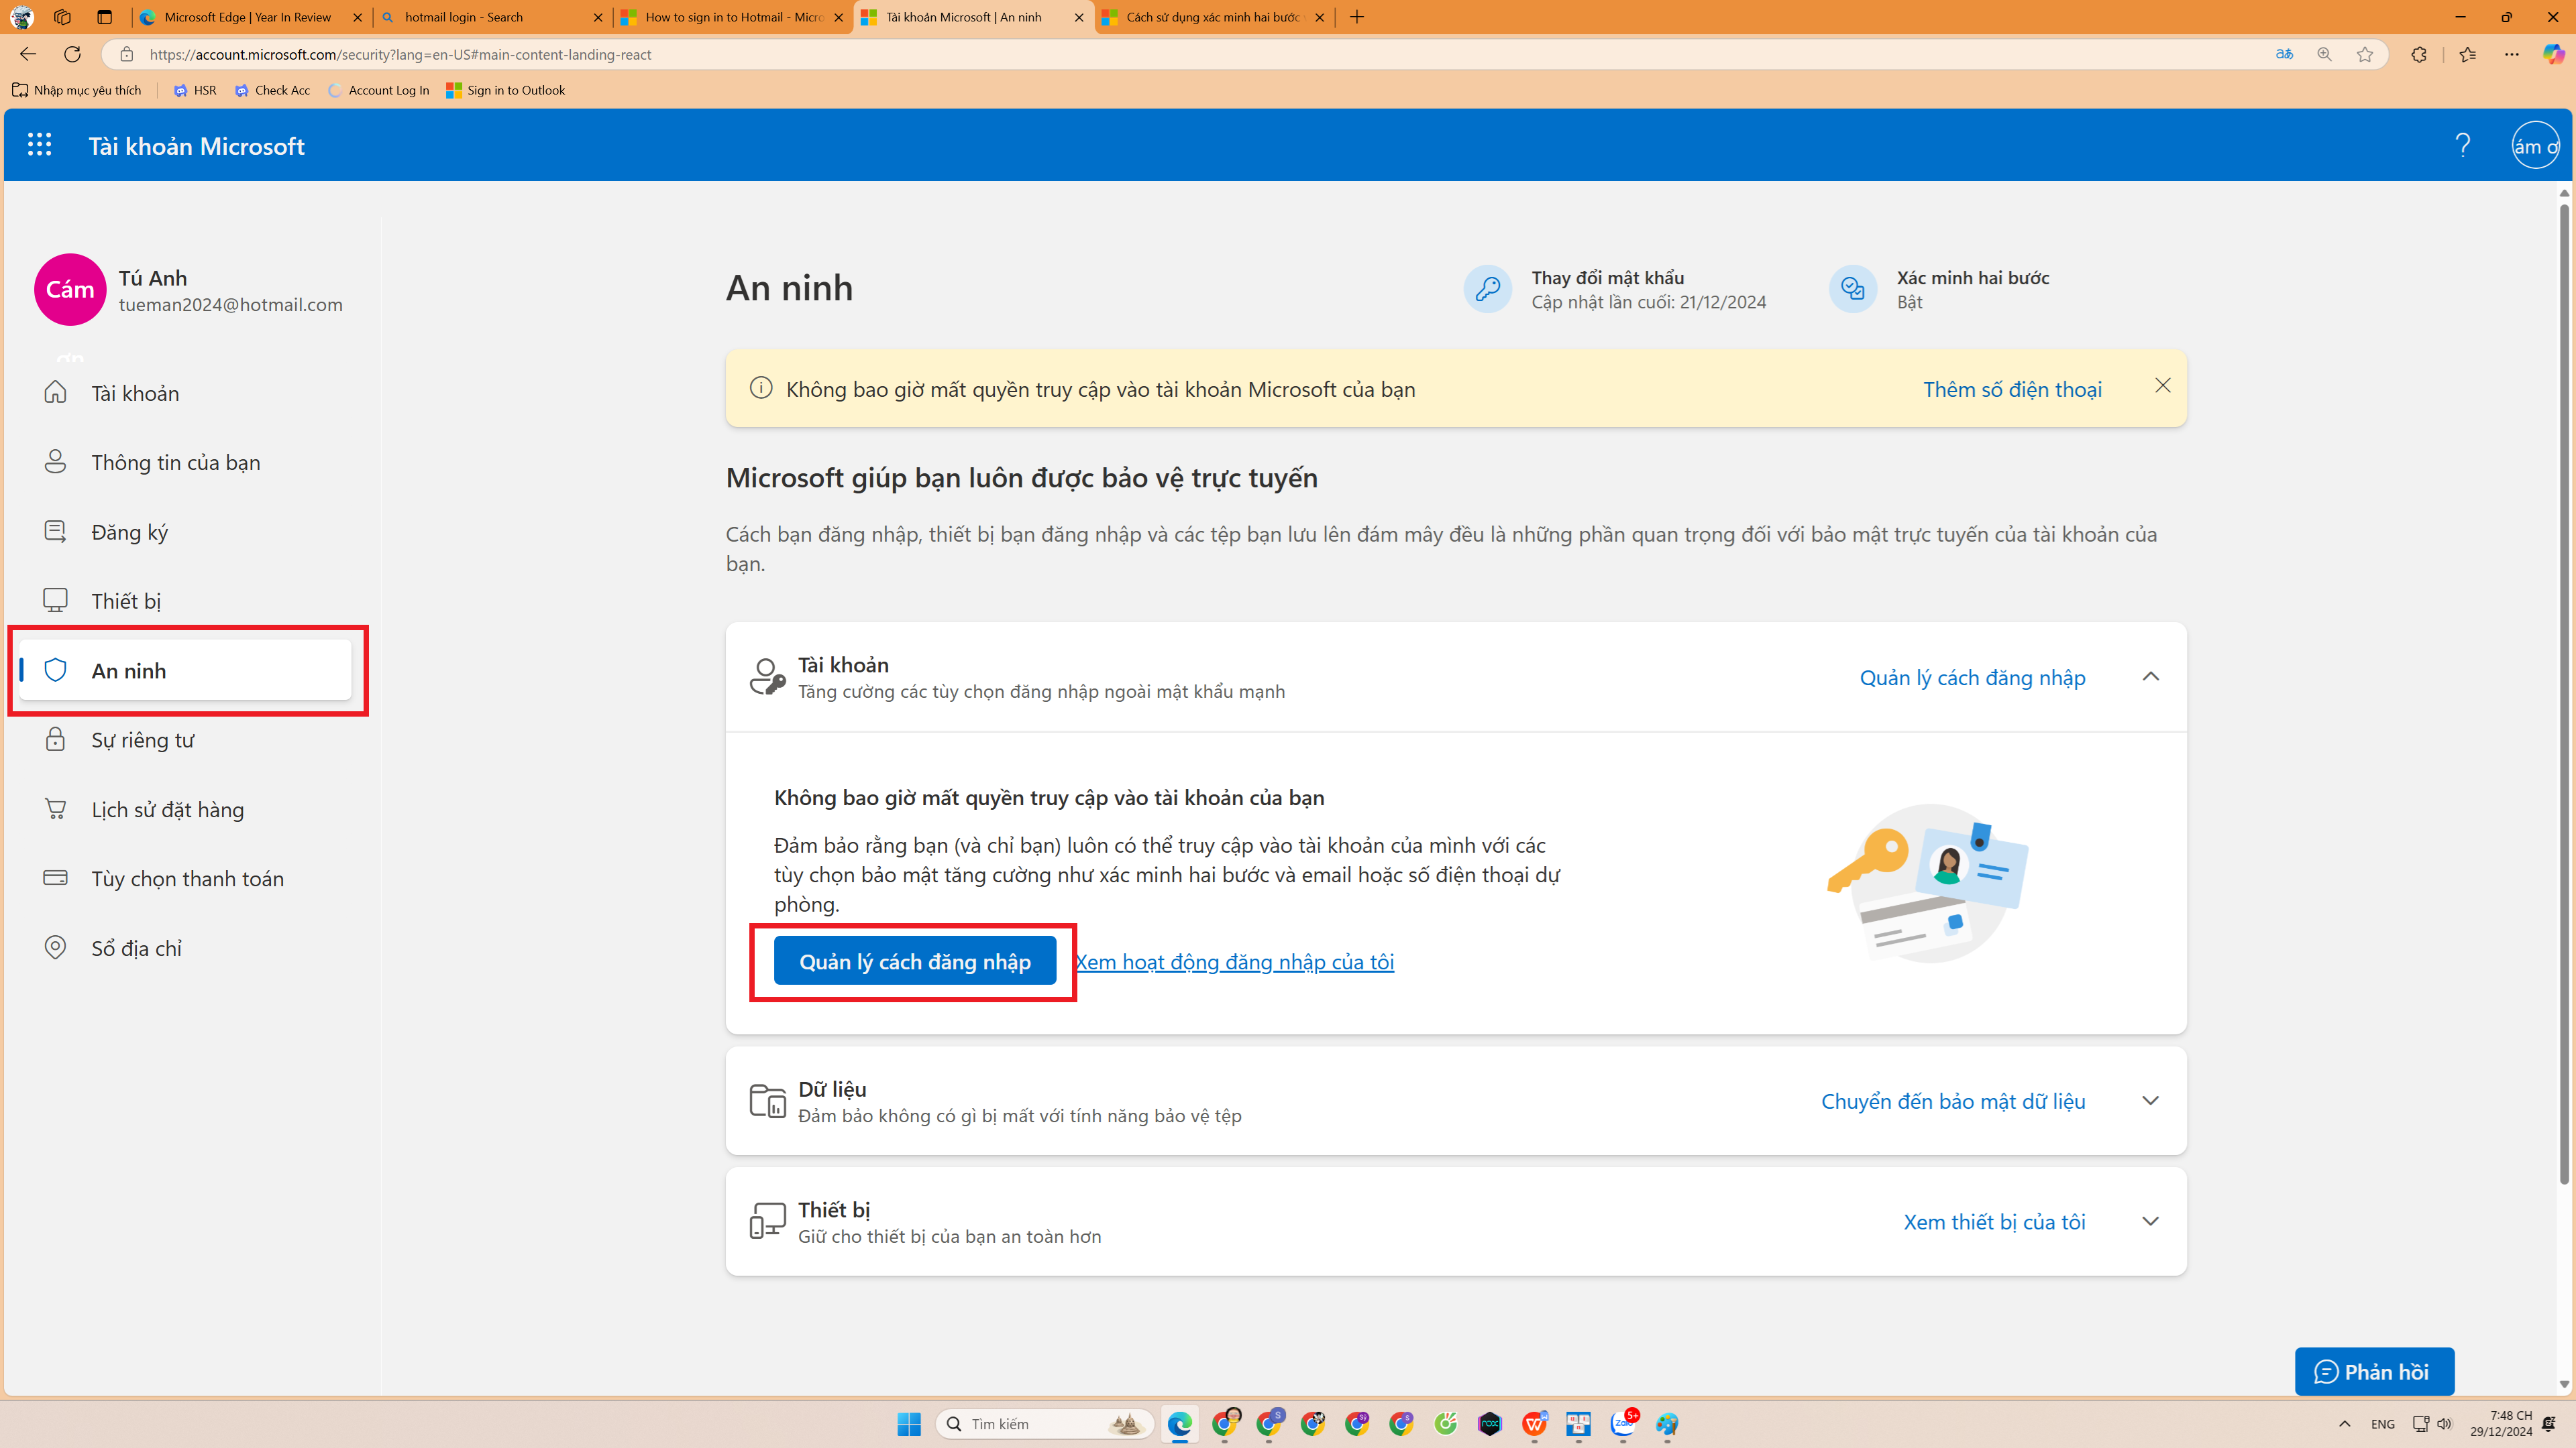The width and height of the screenshot is (2576, 1448).
Task: Open a new browser tab
Action: (x=1356, y=17)
